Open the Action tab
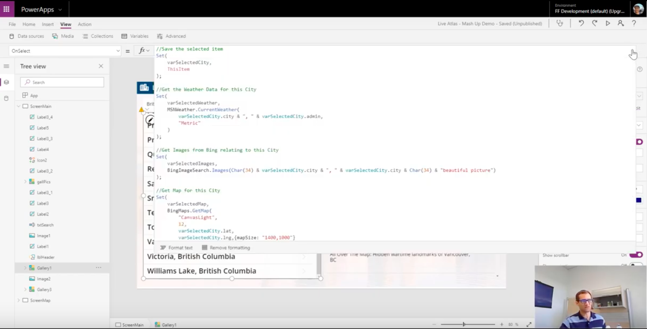The height and width of the screenshot is (329, 647). (x=85, y=24)
